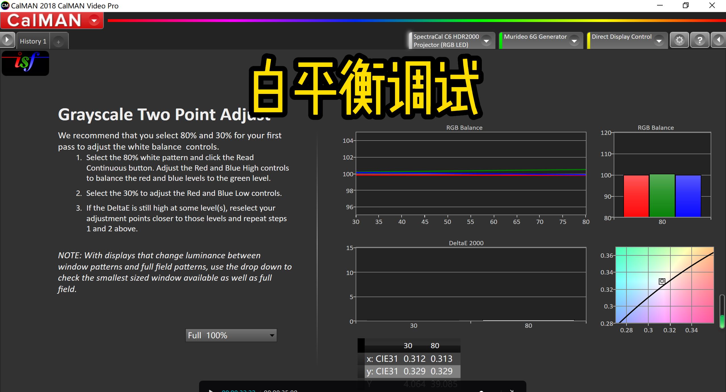This screenshot has height=392, width=726.
Task: Click the isf logo icon
Action: 25,63
